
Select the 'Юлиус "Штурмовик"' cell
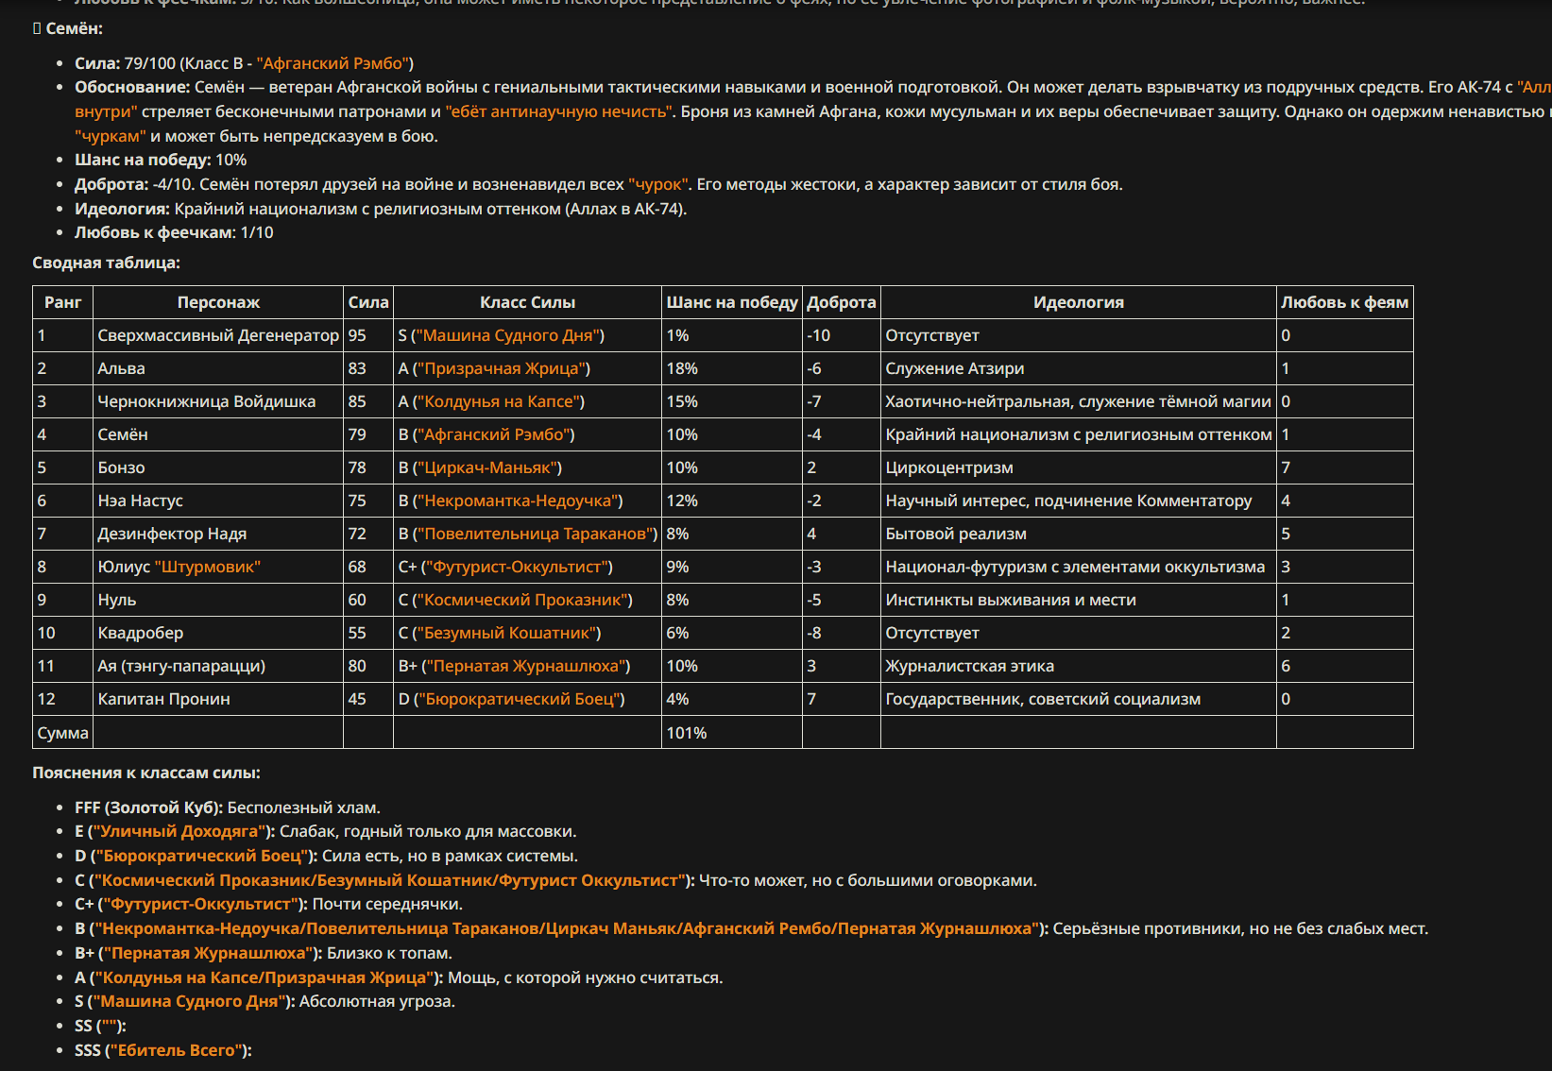[x=218, y=567]
